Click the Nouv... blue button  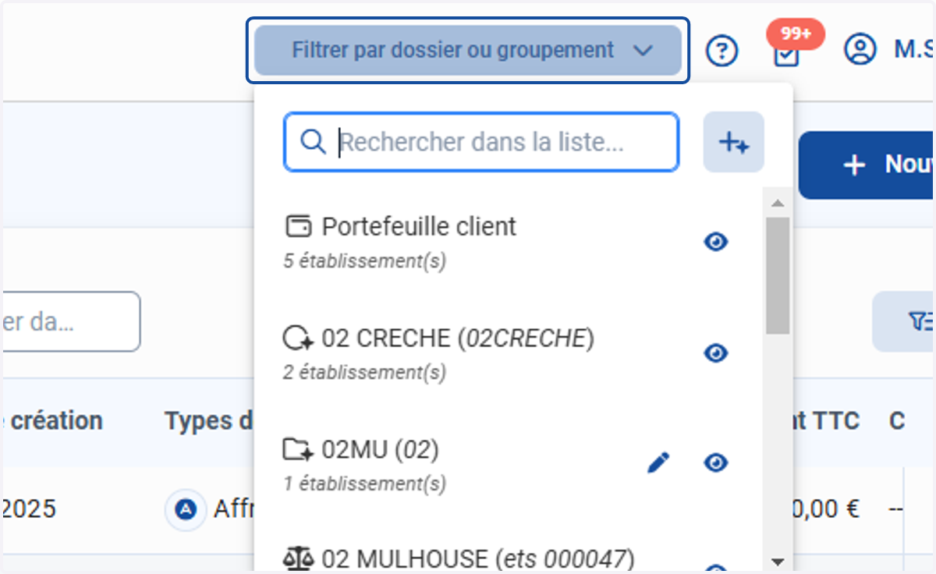[867, 165]
